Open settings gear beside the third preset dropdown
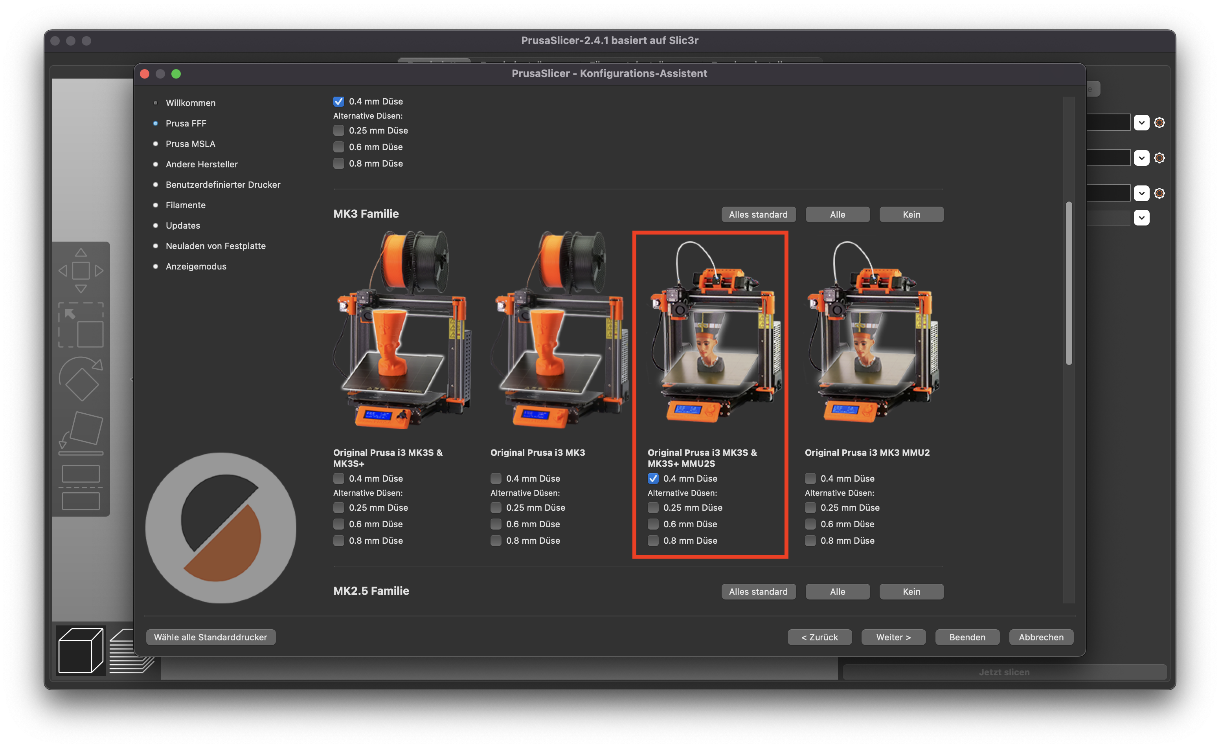 [1159, 193]
